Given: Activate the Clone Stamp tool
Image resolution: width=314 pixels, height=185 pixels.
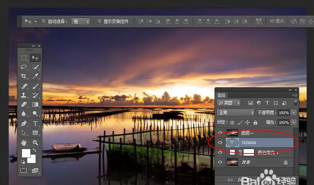Looking at the screenshot, I should pyautogui.click(x=24, y=95).
